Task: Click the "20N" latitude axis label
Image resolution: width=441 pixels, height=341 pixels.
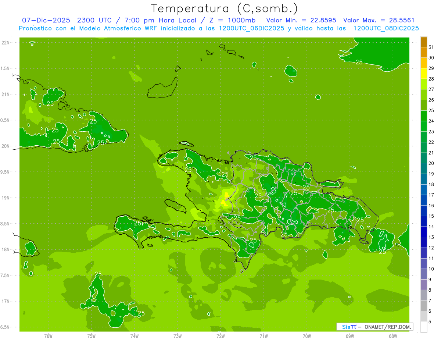Action: 6,146
